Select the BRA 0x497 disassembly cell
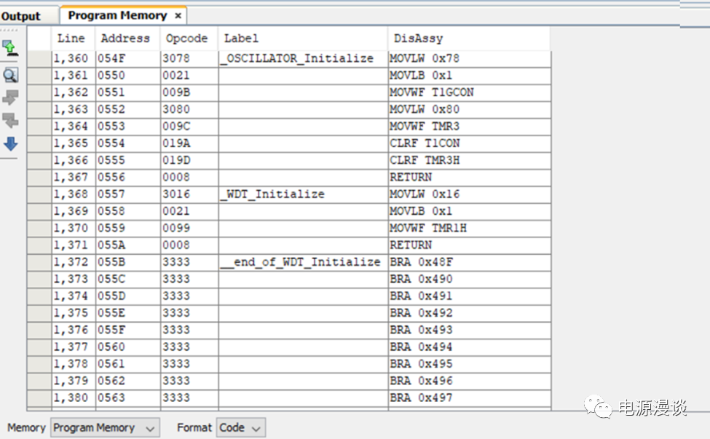 [421, 398]
